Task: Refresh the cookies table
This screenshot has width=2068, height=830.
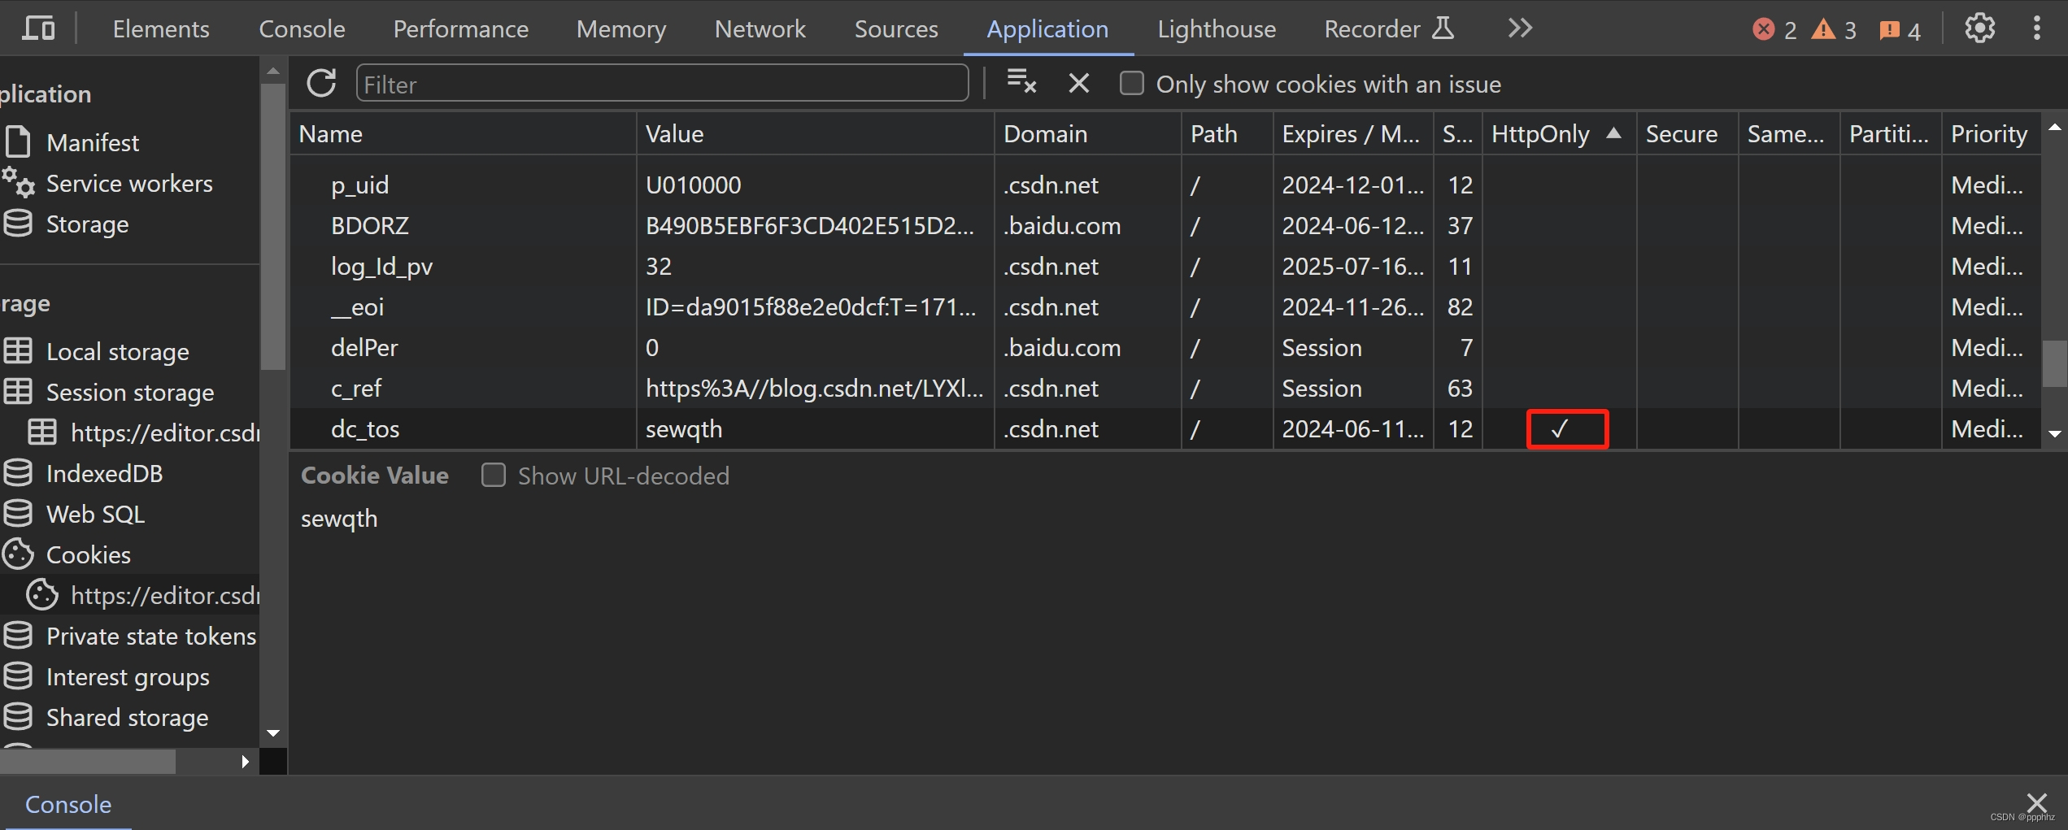Action: click(x=321, y=83)
